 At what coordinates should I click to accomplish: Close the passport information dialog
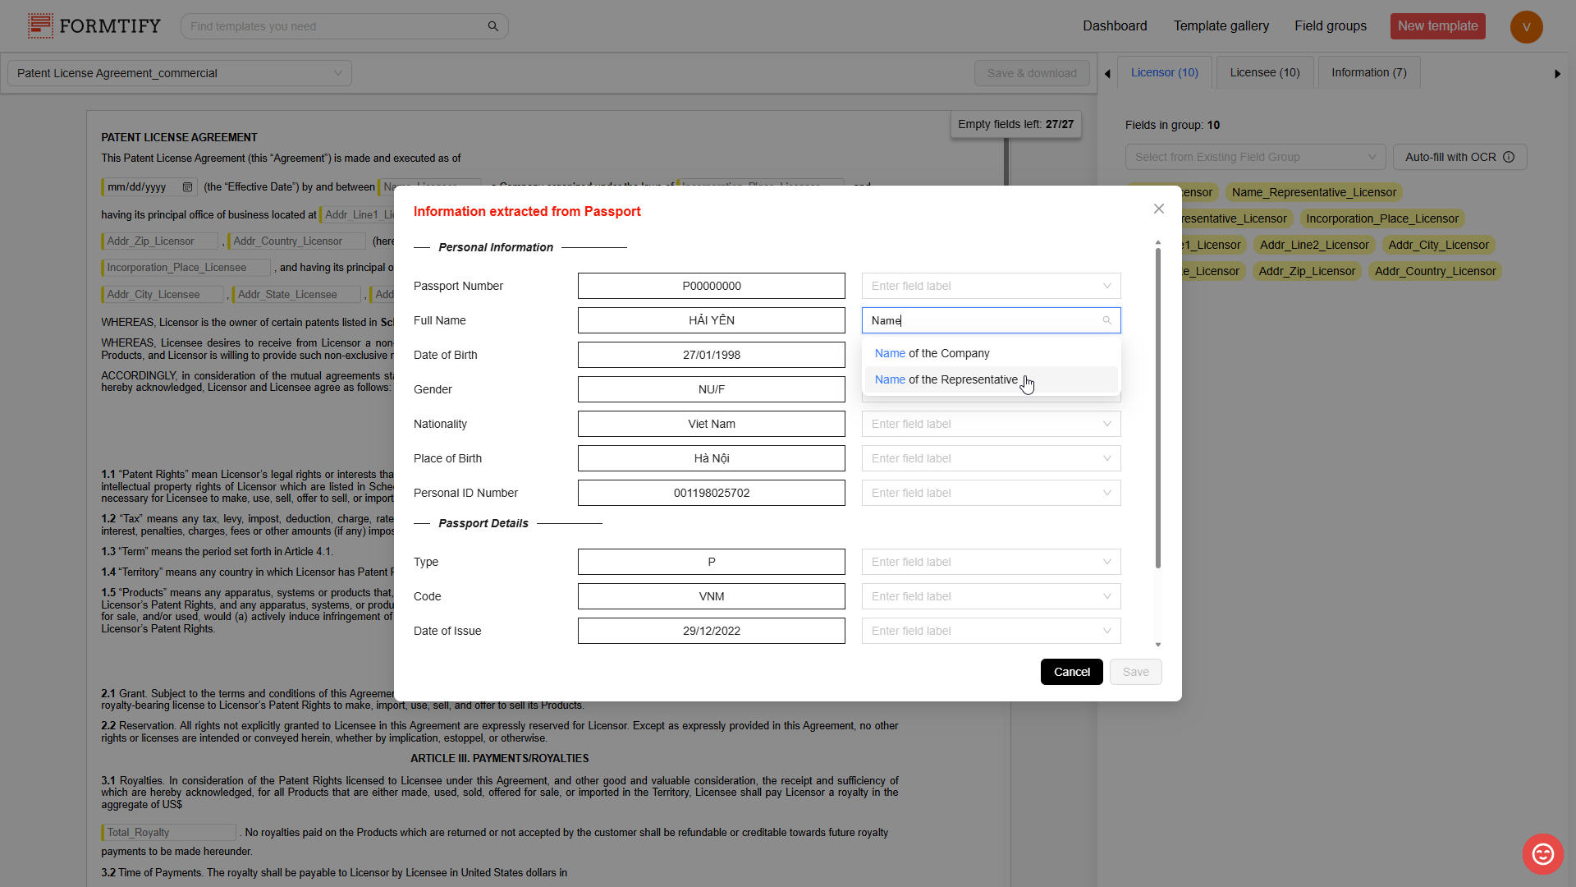click(1158, 209)
